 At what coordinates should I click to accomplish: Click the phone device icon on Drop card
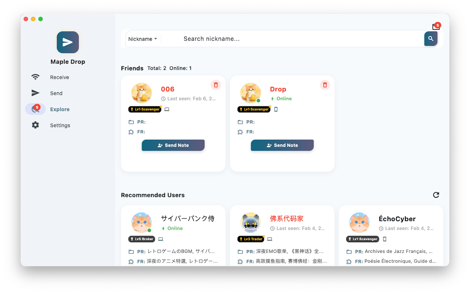[276, 109]
